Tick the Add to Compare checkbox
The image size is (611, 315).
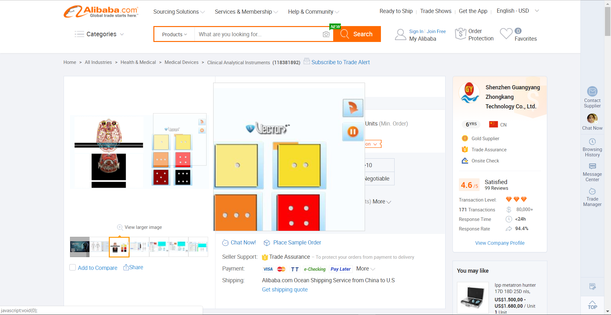73,268
